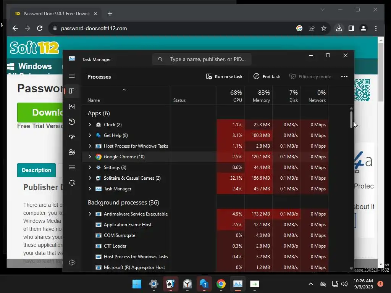Open Get Help app from taskbar
The height and width of the screenshot is (293, 391).
coord(204,284)
